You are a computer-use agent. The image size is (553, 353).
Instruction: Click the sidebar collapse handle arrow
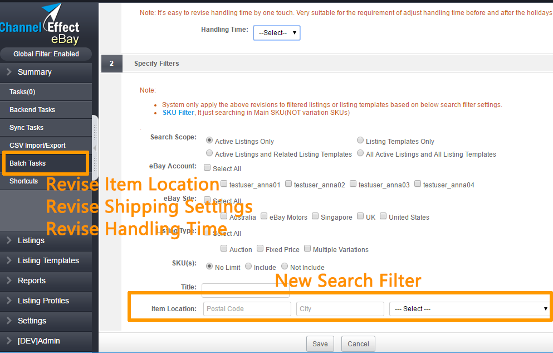tap(95, 148)
